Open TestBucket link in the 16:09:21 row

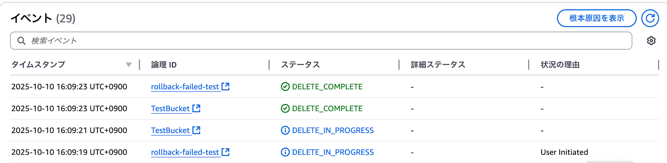(x=170, y=130)
